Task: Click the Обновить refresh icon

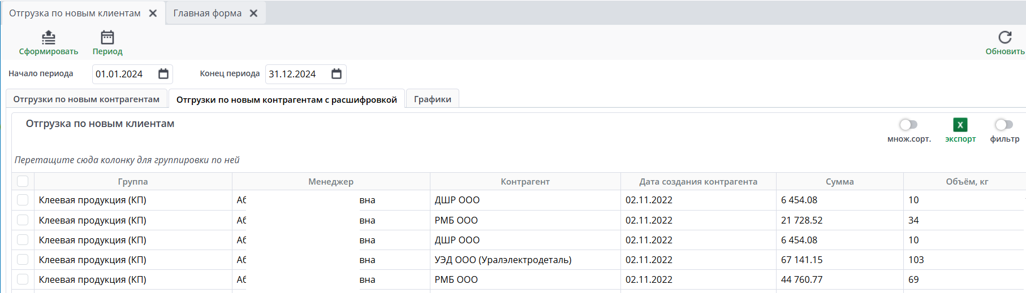Action: [x=1005, y=38]
